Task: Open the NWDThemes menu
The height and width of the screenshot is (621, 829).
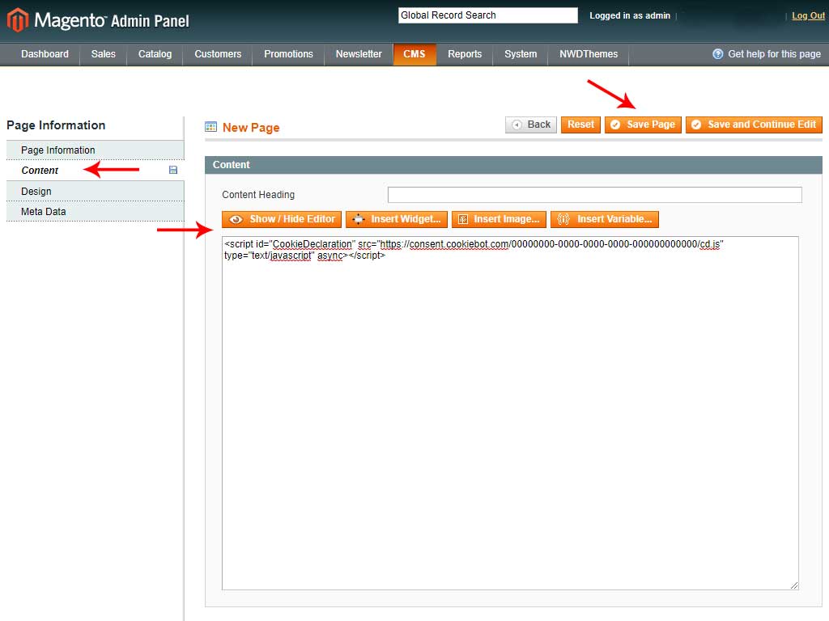Action: pos(589,54)
